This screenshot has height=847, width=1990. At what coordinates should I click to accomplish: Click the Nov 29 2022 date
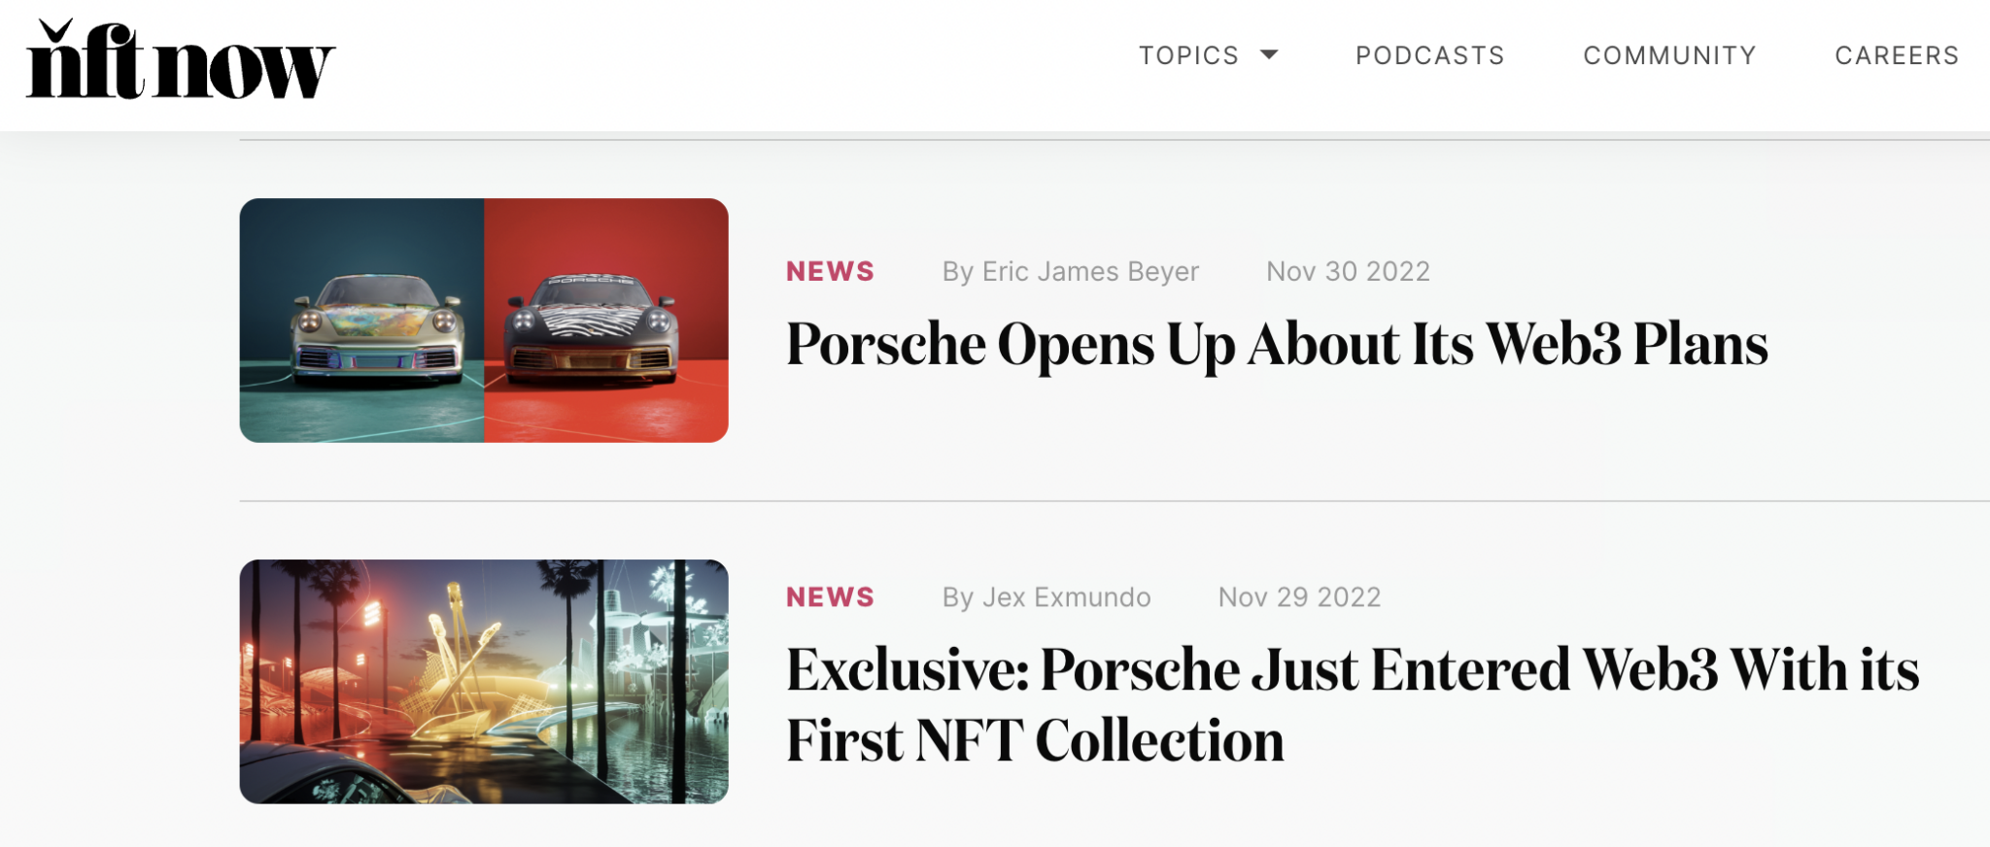pyautogui.click(x=1299, y=597)
